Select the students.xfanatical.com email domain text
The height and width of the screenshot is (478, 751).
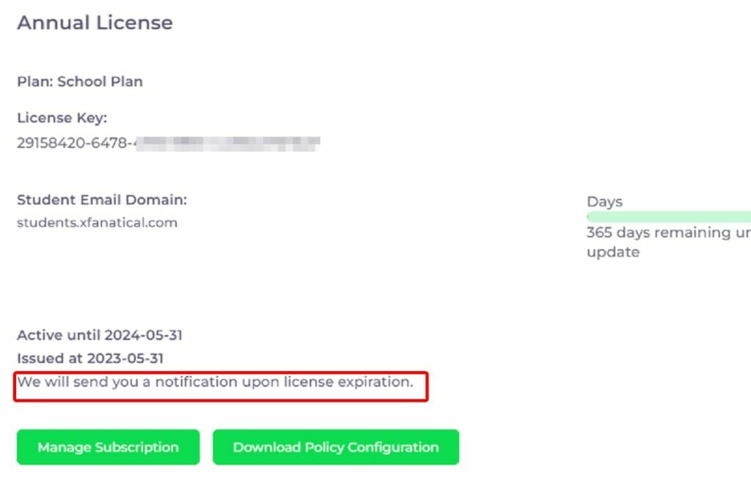click(x=96, y=223)
